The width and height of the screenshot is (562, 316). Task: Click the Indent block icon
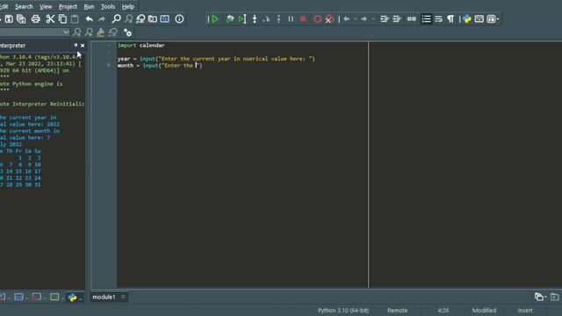[x=385, y=19]
